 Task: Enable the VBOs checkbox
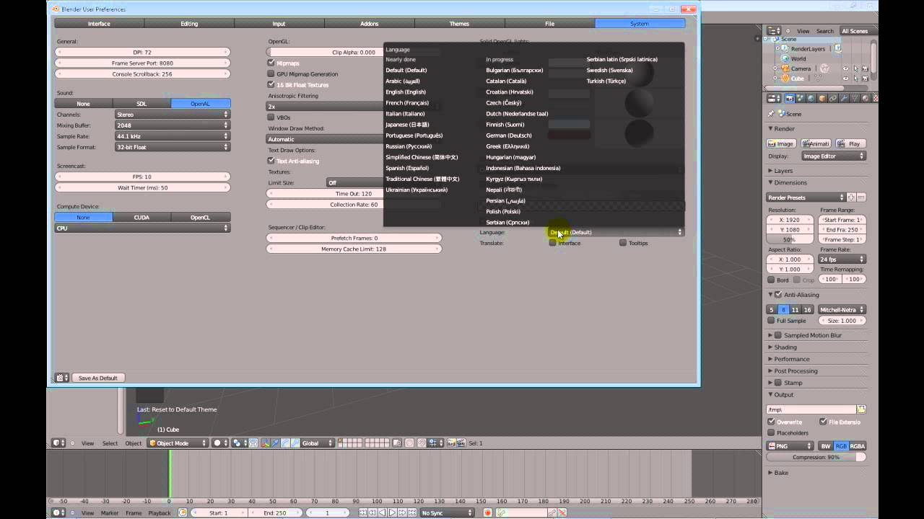[271, 117]
